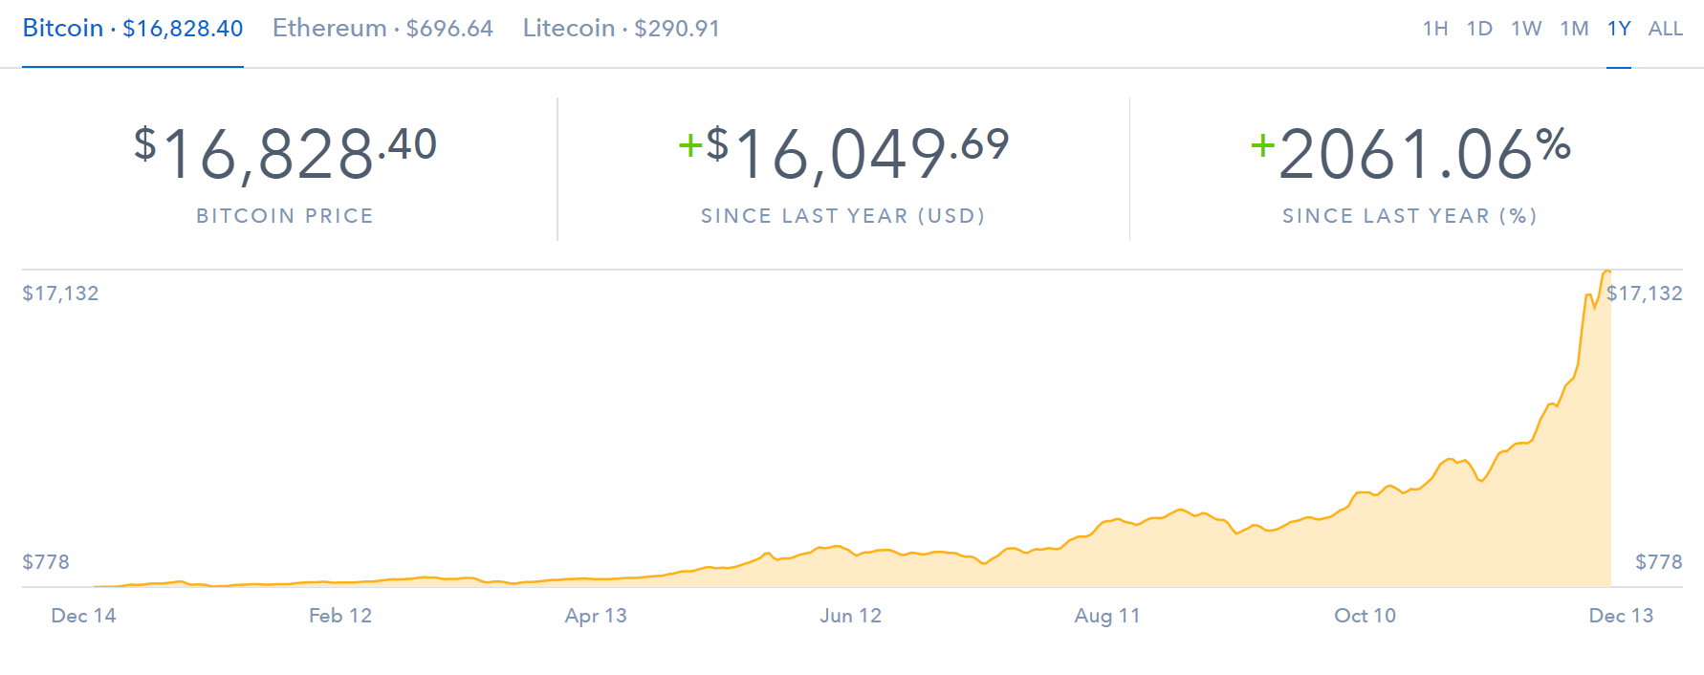Choose the 1M time range
The width and height of the screenshot is (1704, 675).
tap(1574, 29)
